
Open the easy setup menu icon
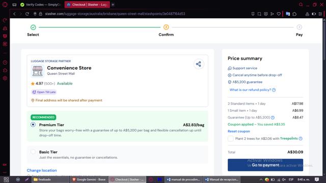(320, 14)
